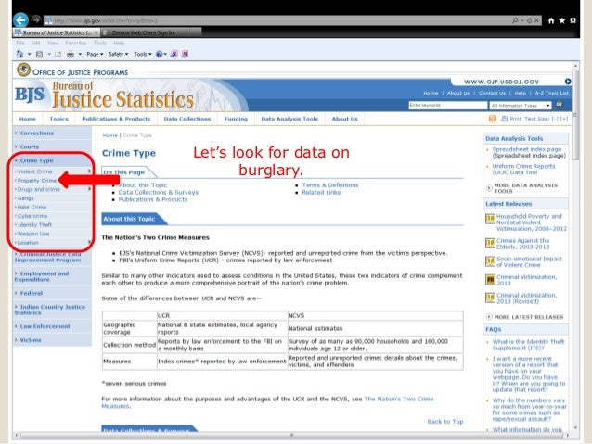Expand the Drugs and crime submenu arrow
The width and height of the screenshot is (592, 444).
pyautogui.click(x=89, y=189)
